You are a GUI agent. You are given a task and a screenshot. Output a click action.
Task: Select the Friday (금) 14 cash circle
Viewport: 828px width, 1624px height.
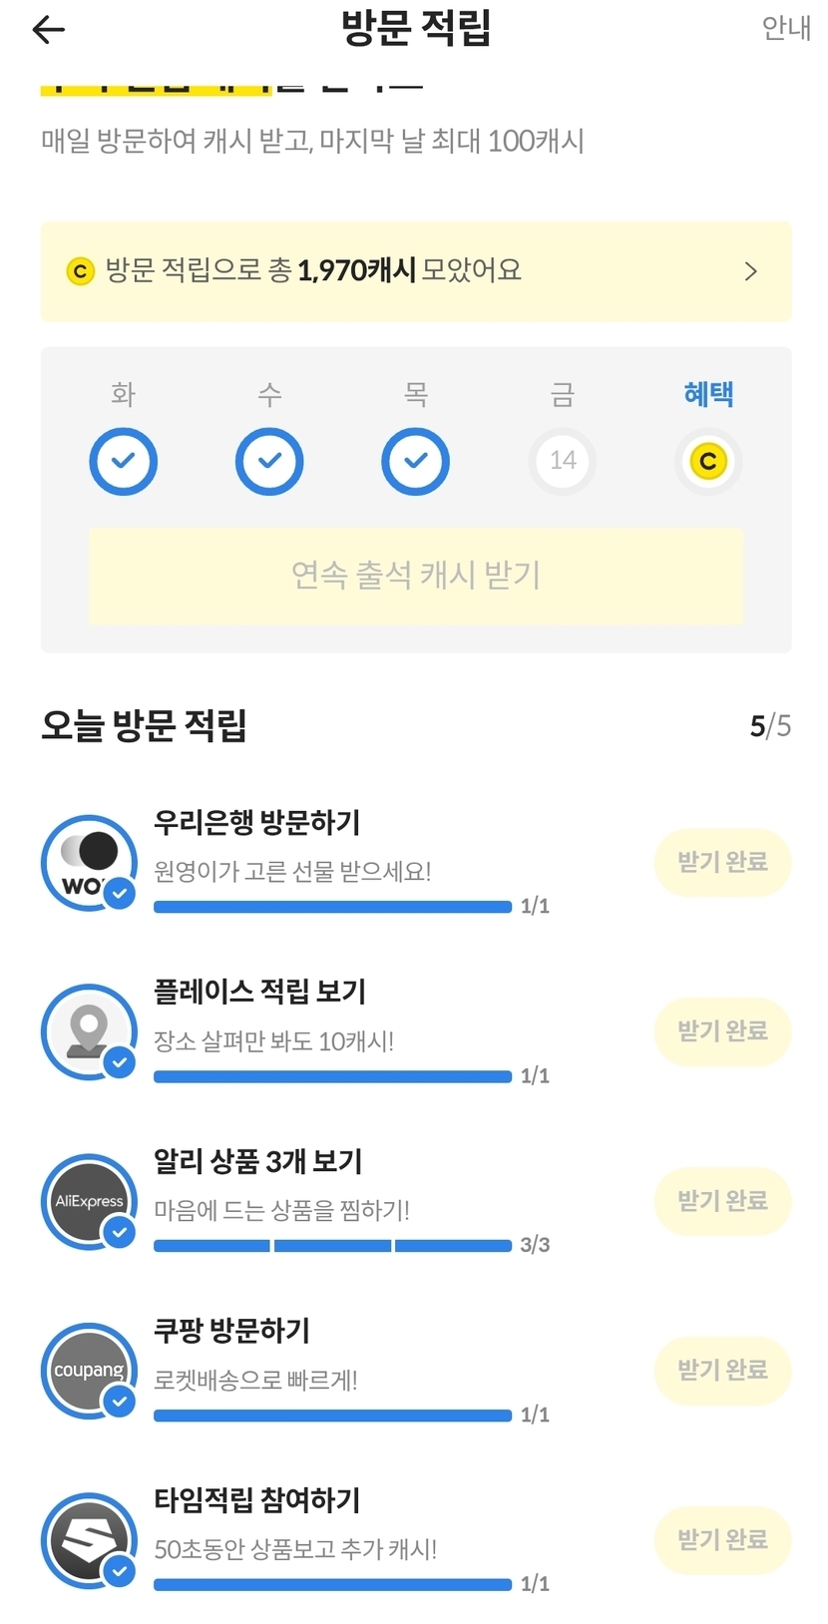point(563,462)
